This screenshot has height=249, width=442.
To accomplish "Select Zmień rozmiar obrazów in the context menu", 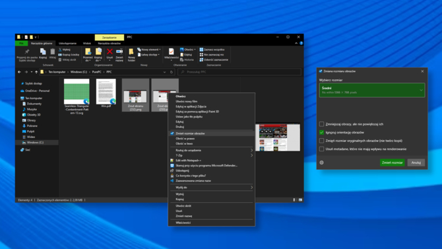I will pos(211,133).
